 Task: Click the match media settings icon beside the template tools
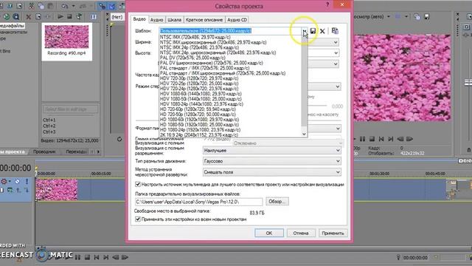(x=335, y=31)
